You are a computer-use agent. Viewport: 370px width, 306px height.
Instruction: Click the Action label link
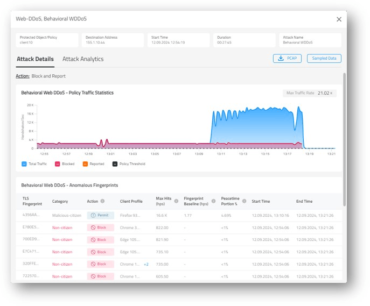(23, 76)
